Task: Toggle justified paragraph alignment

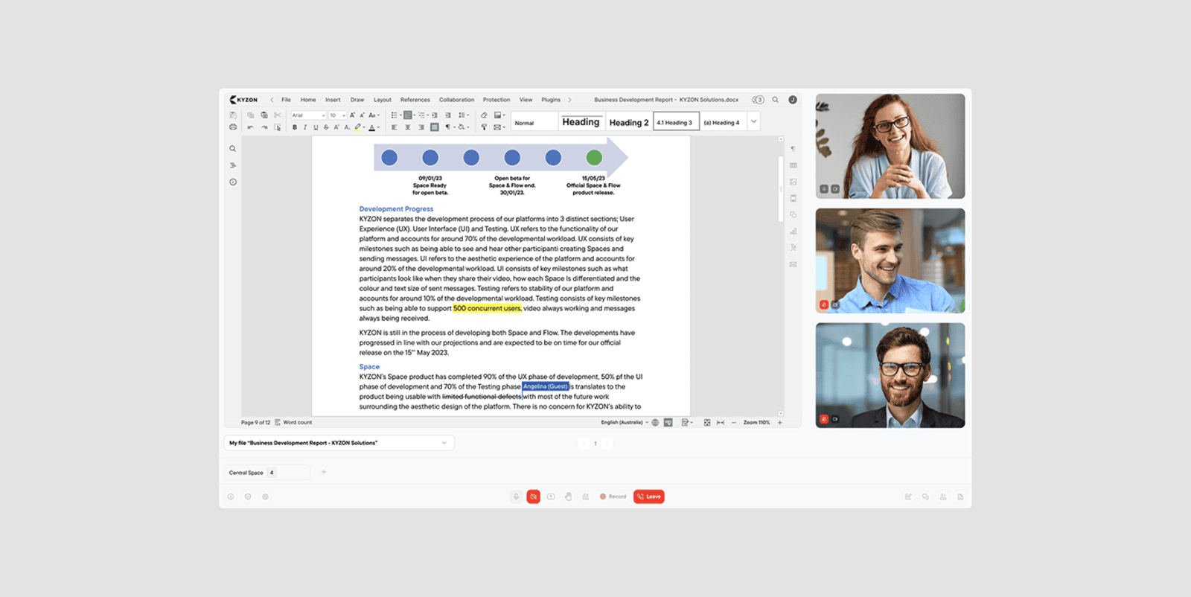Action: (x=435, y=127)
